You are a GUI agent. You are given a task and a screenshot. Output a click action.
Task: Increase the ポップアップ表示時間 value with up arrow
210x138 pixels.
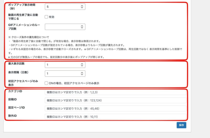pyautogui.click(x=82, y=6)
